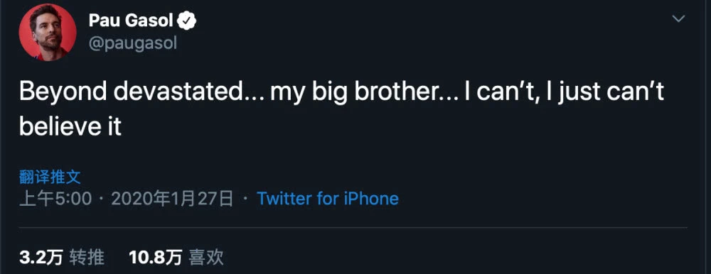Viewport: 711px width, 274px height.
Task: Select the 上午5:00 time stamp
Action: (55, 198)
